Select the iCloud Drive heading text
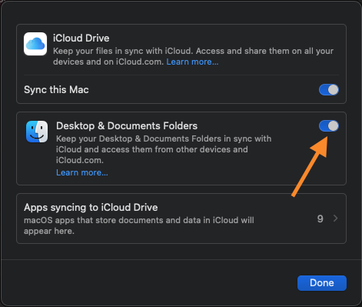This screenshot has height=307, width=362. tap(81, 38)
